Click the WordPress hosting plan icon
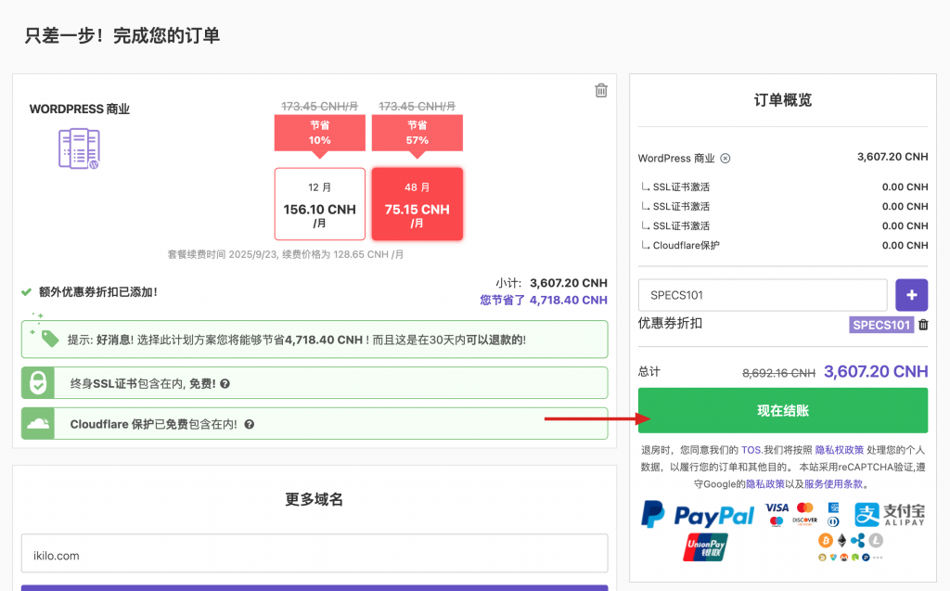The width and height of the screenshot is (950, 591). pyautogui.click(x=79, y=148)
